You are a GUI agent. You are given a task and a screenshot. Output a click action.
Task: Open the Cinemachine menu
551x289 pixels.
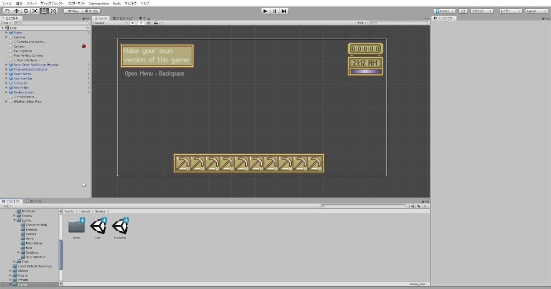99,3
